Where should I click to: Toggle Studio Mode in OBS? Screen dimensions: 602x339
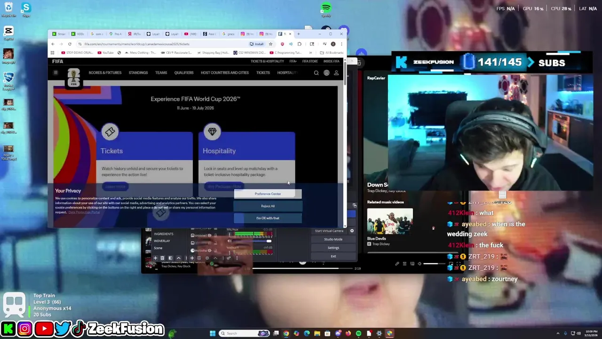(333, 239)
